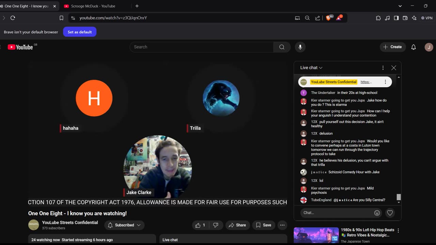Open Subscribed notification dropdown
The image size is (436, 245).
click(x=124, y=225)
